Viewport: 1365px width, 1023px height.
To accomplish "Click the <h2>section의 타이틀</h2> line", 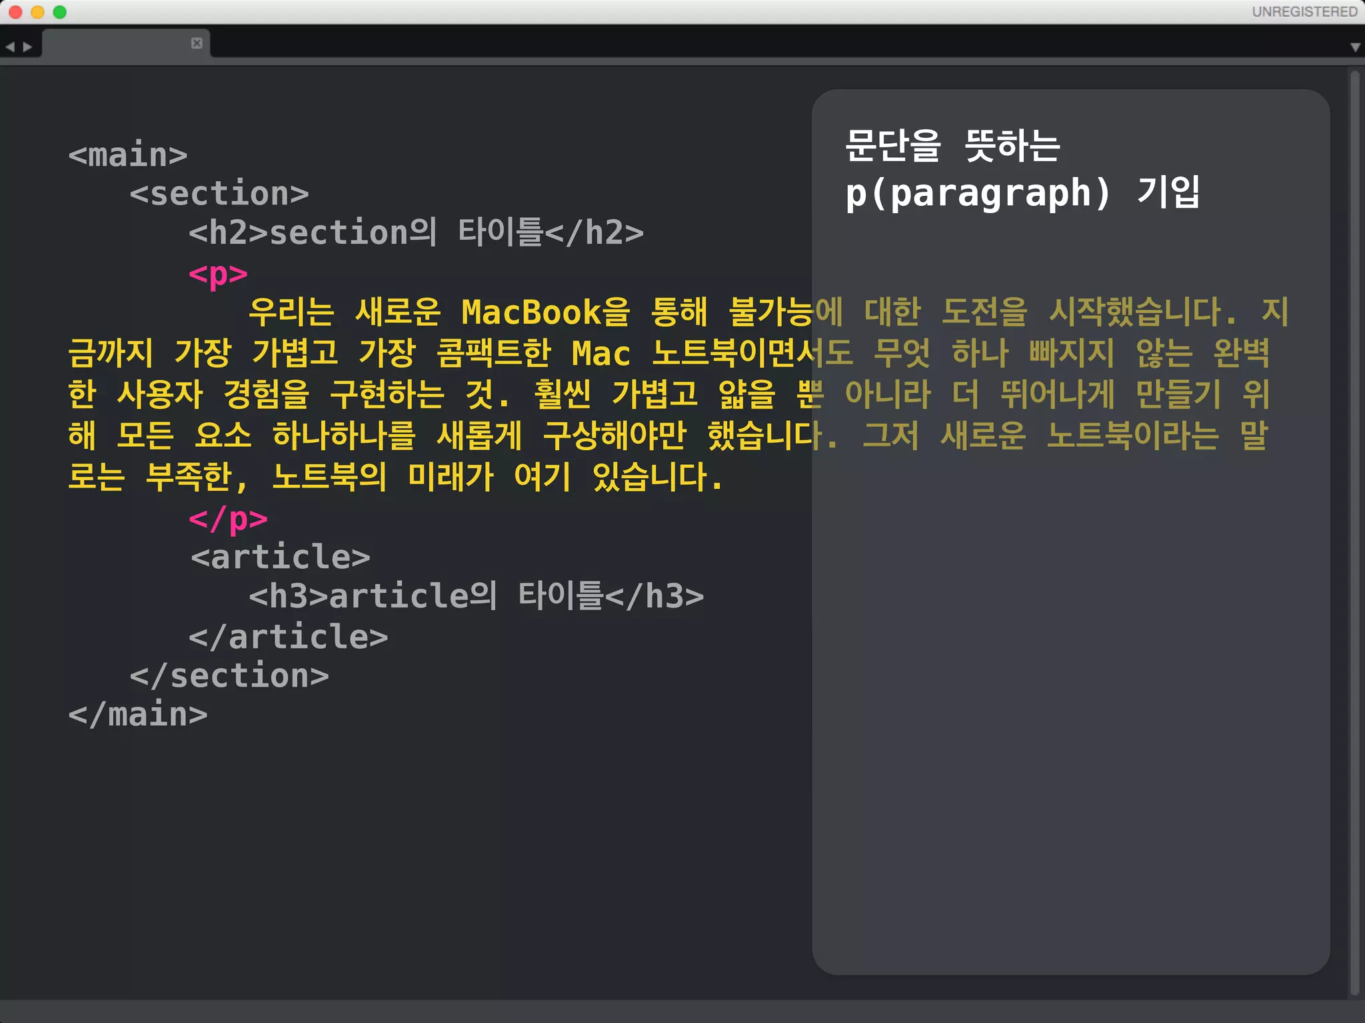I will pos(417,232).
